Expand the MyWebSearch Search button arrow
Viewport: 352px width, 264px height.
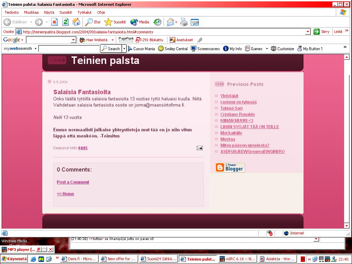124,49
